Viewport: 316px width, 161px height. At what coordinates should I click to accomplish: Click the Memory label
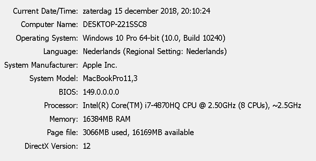click(63, 119)
